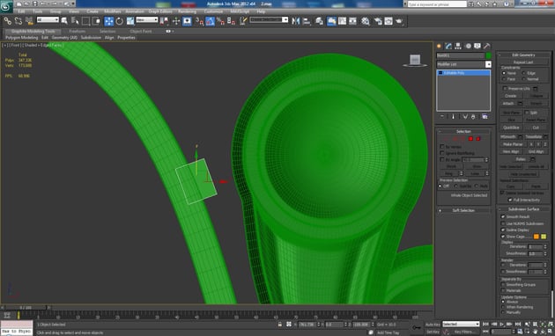The image size is (555, 336).
Task: Click the Unlink Selection icon
Action: tap(18, 21)
